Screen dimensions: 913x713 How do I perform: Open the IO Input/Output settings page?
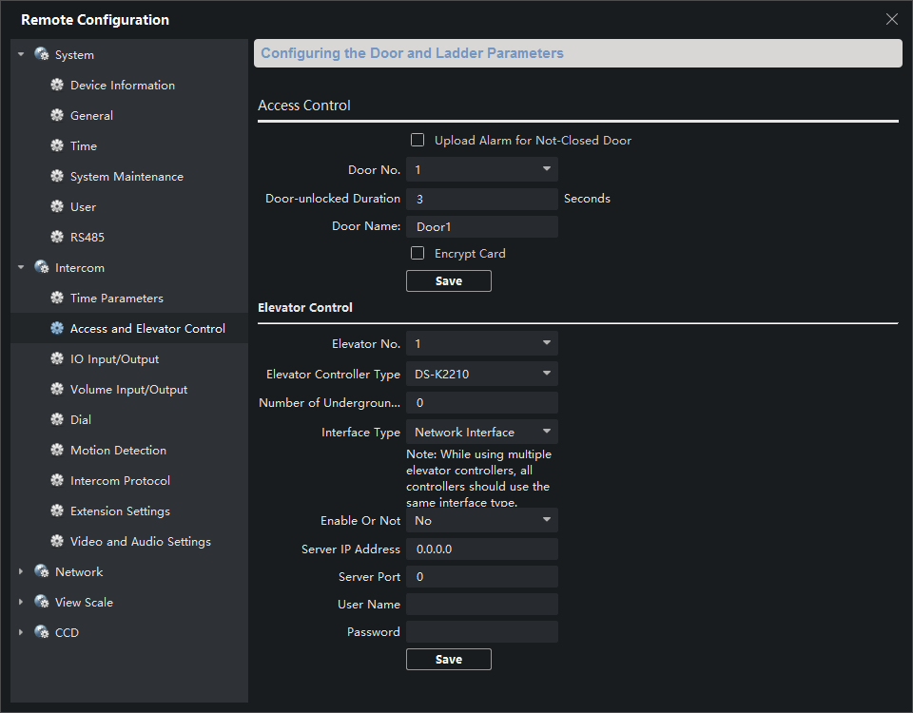(x=114, y=359)
